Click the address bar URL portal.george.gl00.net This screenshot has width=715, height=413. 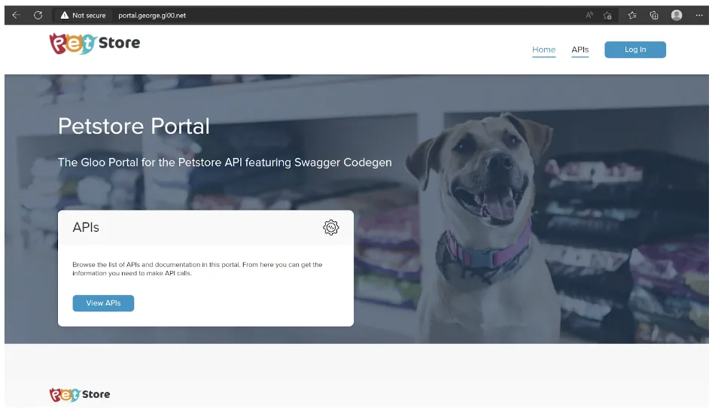coord(152,16)
